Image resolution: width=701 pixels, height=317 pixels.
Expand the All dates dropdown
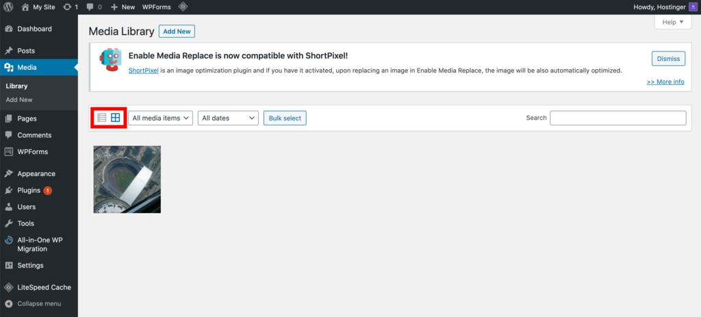point(228,118)
